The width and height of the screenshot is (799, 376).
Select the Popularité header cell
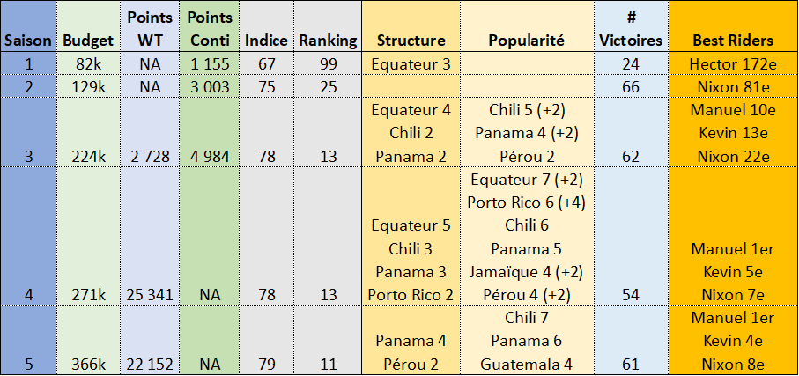(526, 41)
